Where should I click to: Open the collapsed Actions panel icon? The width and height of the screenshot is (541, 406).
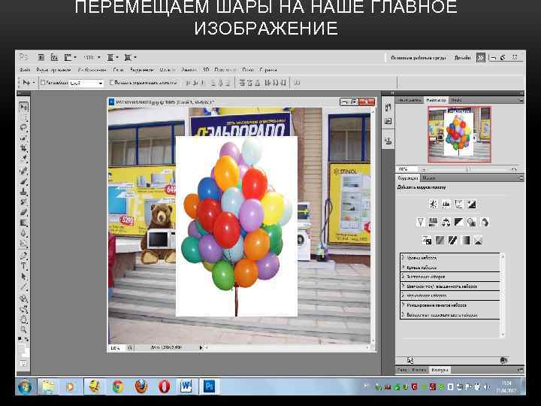(x=388, y=121)
